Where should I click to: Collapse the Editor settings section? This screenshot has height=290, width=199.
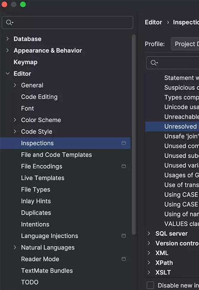7,74
